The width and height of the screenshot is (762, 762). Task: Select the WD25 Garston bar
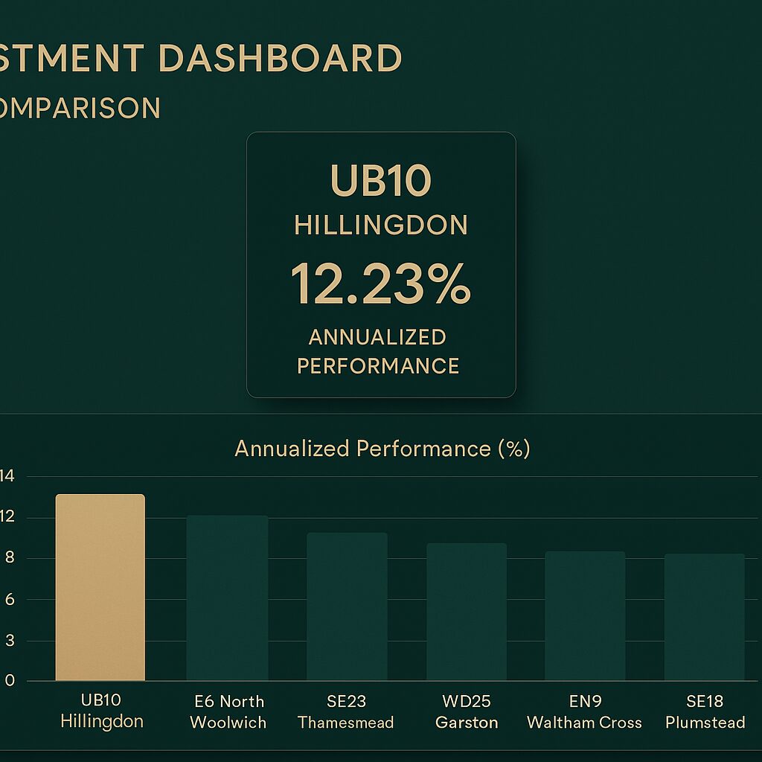467,612
